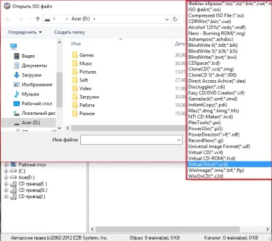
Task: Choose highlighted Virtual Drive(*.vcd) filter
Action: (x=230, y=164)
